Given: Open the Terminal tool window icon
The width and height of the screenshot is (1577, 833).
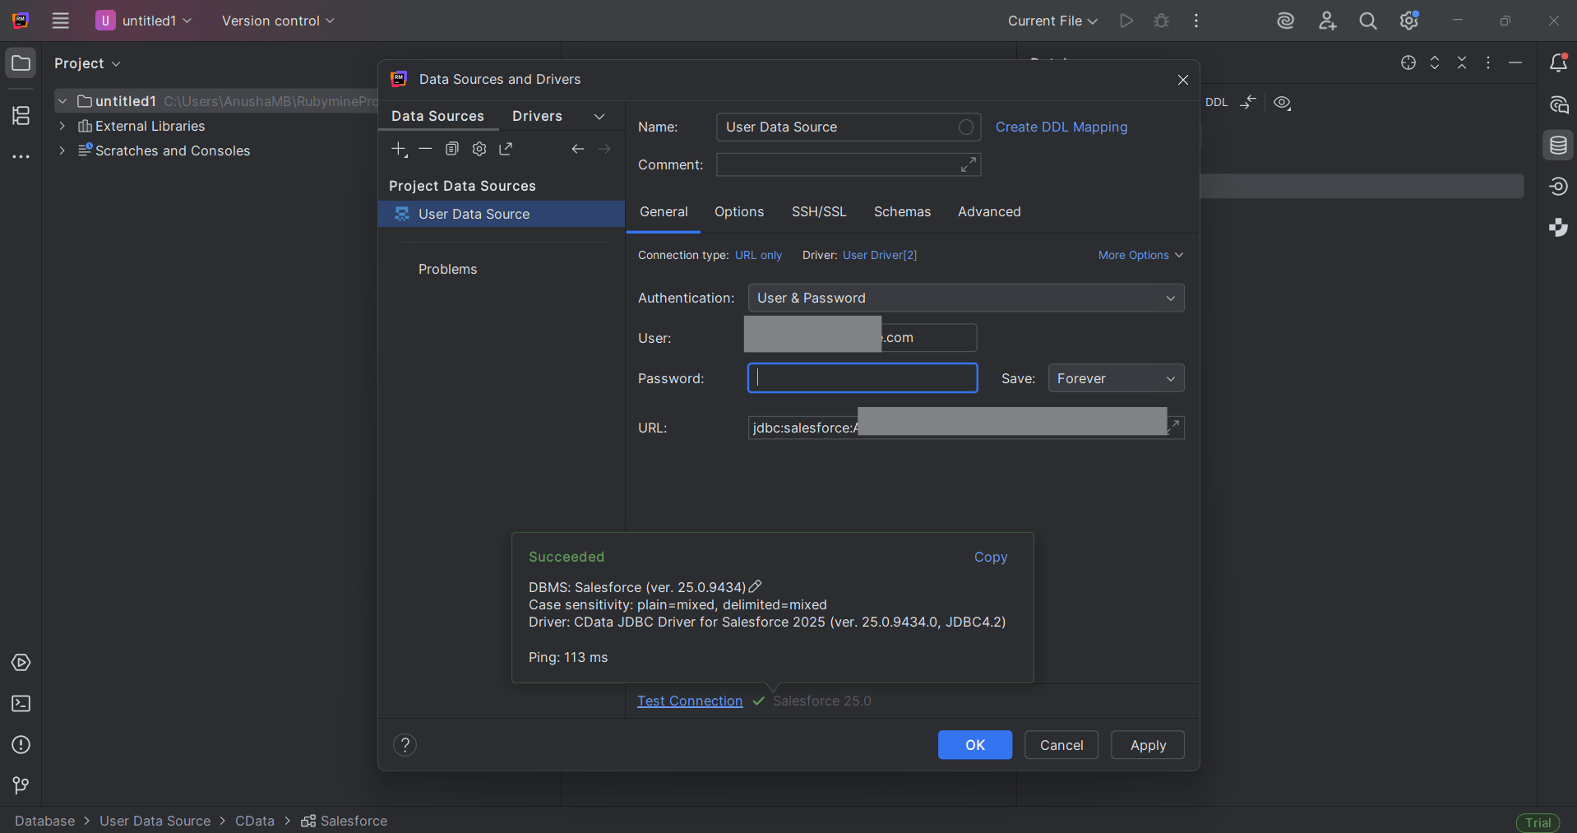Looking at the screenshot, I should tap(21, 704).
